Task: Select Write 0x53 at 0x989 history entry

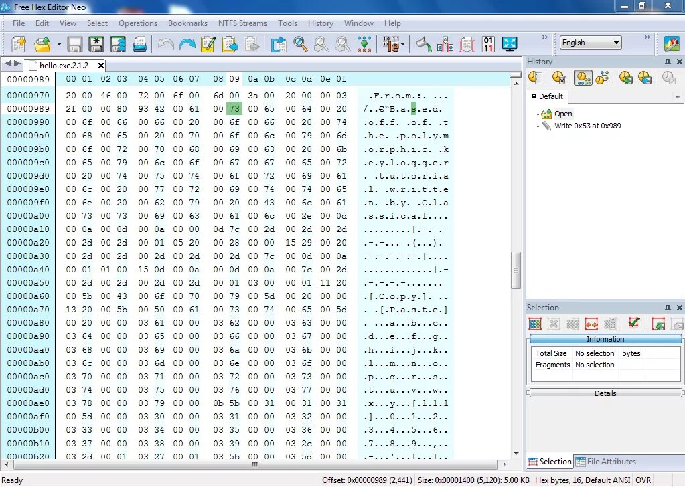Action: (x=587, y=126)
